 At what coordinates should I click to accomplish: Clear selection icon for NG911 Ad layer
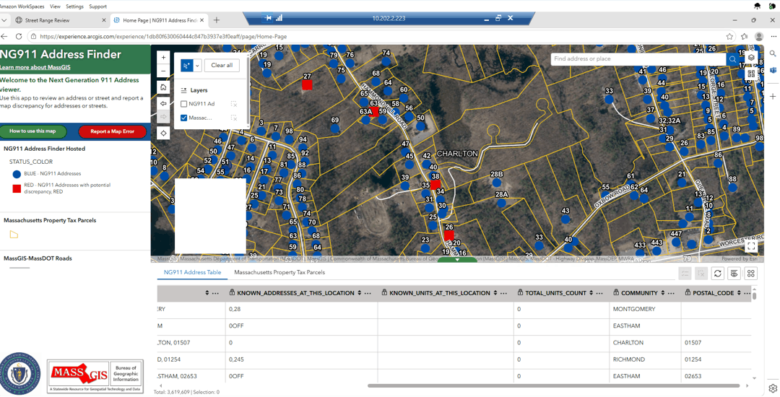coord(234,104)
